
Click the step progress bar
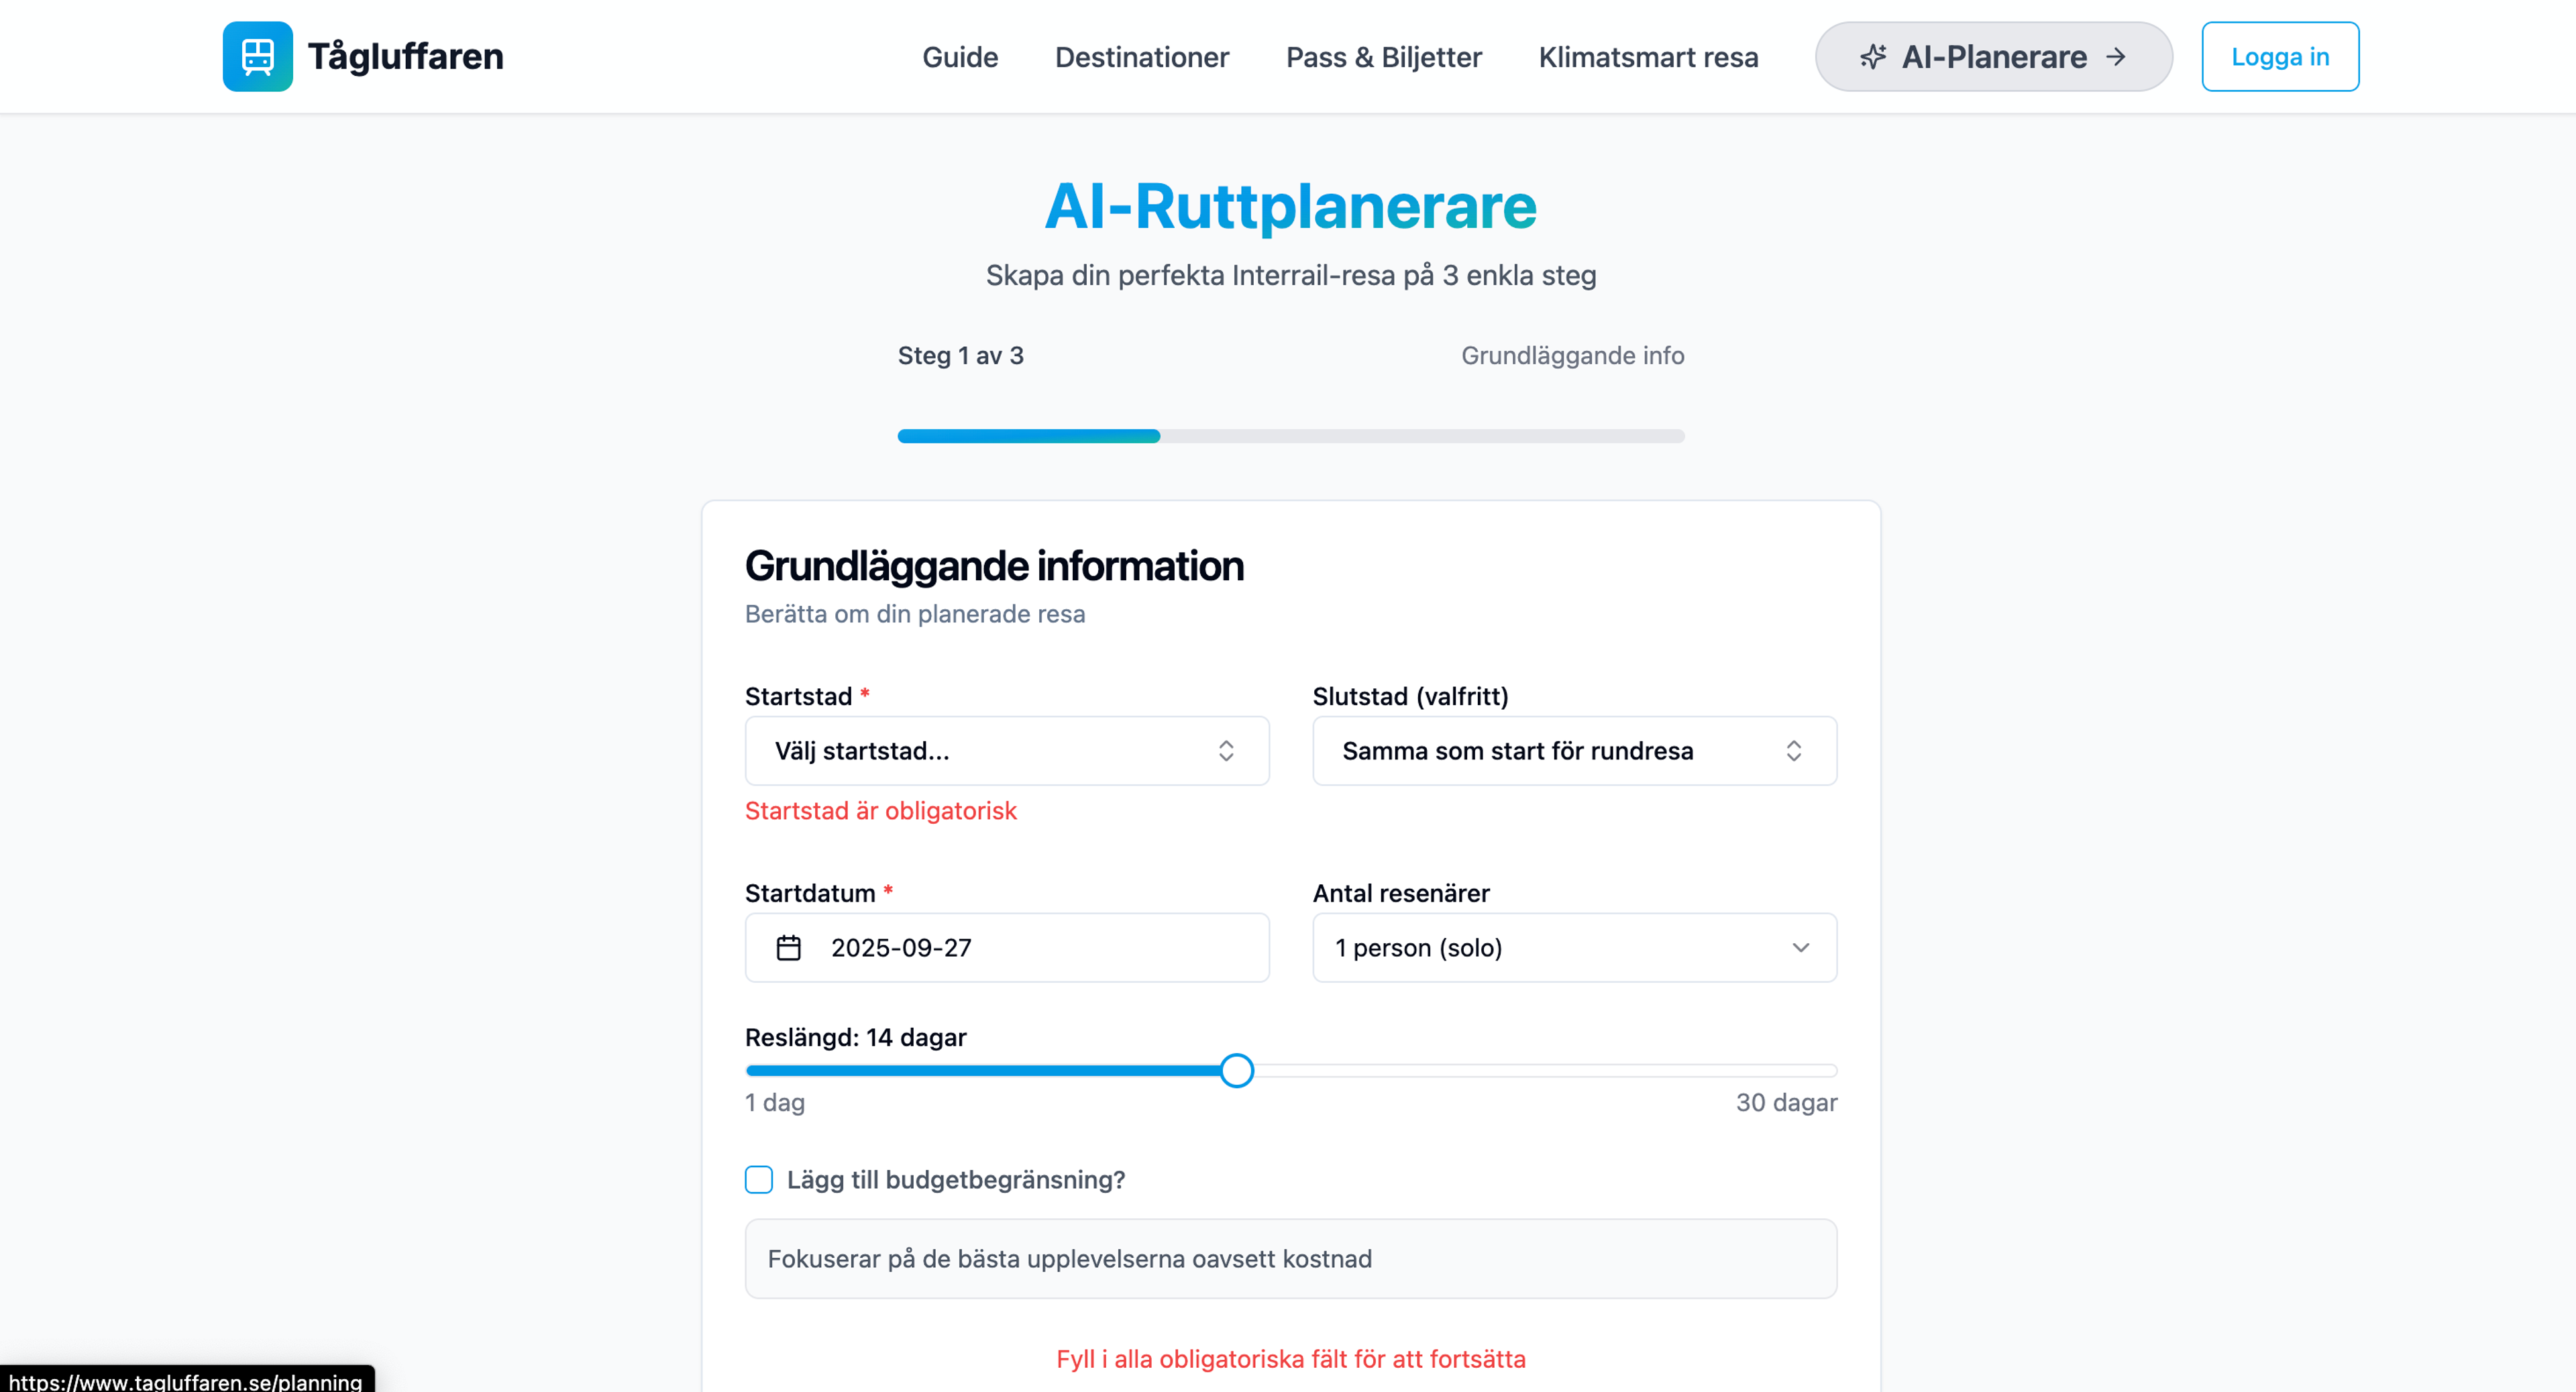[x=1290, y=436]
